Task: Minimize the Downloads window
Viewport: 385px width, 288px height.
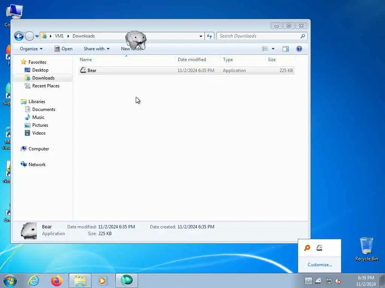Action: click(277, 26)
